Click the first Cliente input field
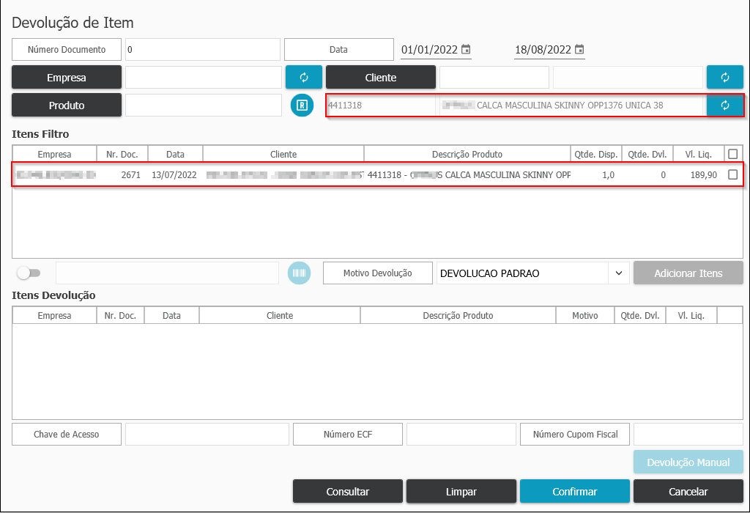This screenshot has width=750, height=513. 494,77
